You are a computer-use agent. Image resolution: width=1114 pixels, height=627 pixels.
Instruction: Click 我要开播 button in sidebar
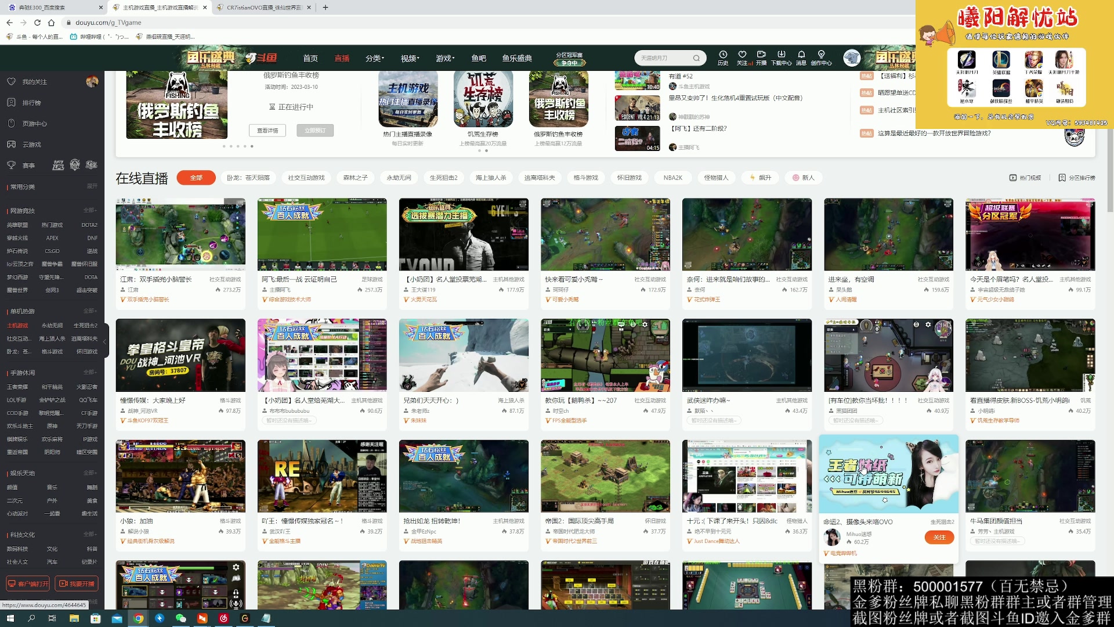point(77,583)
